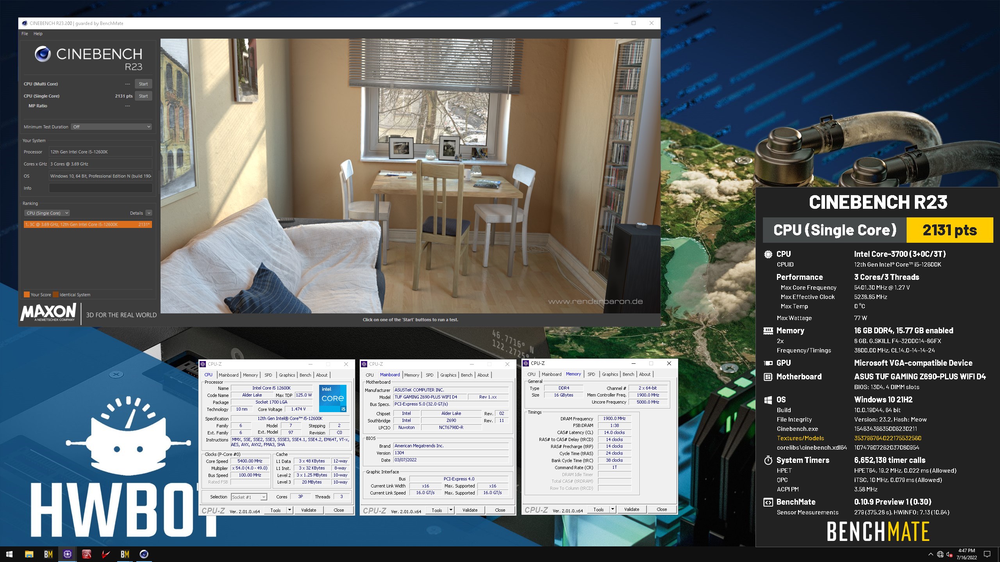Start the CPU Single Core test
Viewport: 1000px width, 562px height.
pos(143,96)
